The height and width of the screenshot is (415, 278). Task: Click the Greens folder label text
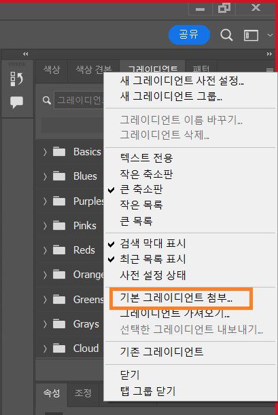click(x=88, y=299)
